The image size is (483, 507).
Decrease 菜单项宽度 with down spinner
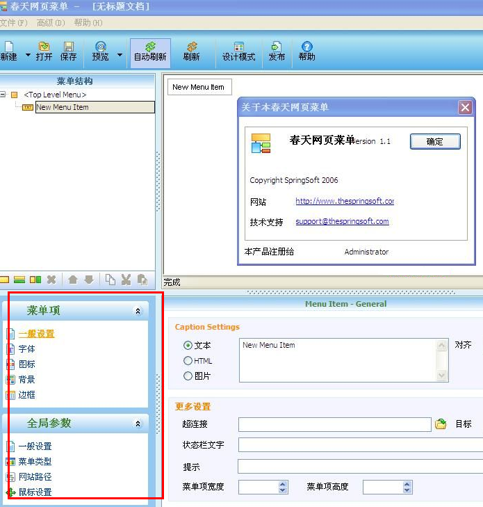(283, 490)
